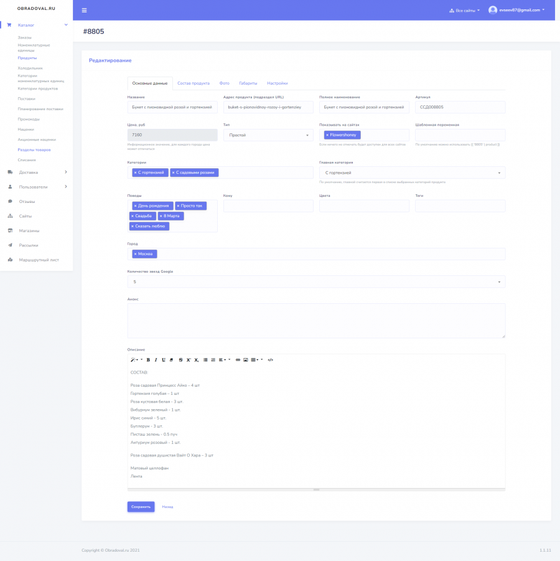560x561 pixels.
Task: Remove the 'Flowershoney' site tag
Action: point(327,135)
